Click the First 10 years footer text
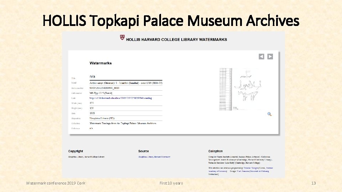Image resolution: width=342 pixels, height=192 pixels. point(171,183)
